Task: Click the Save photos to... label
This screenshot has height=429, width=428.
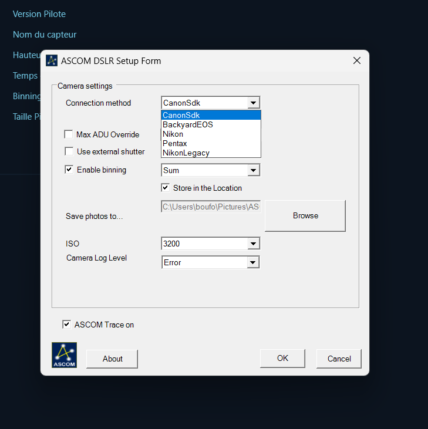Action: click(94, 216)
